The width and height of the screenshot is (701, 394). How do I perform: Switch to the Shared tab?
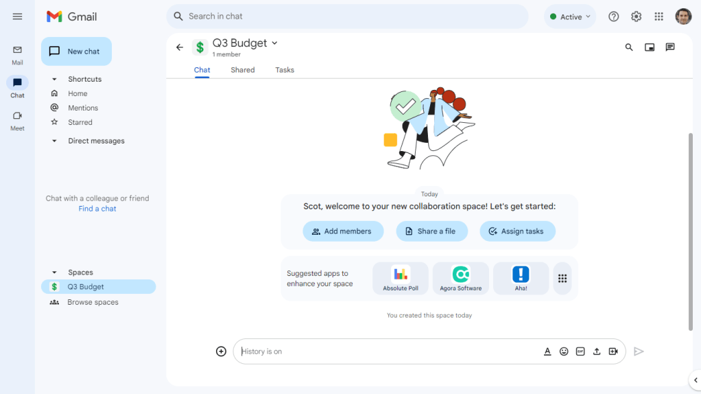point(243,70)
